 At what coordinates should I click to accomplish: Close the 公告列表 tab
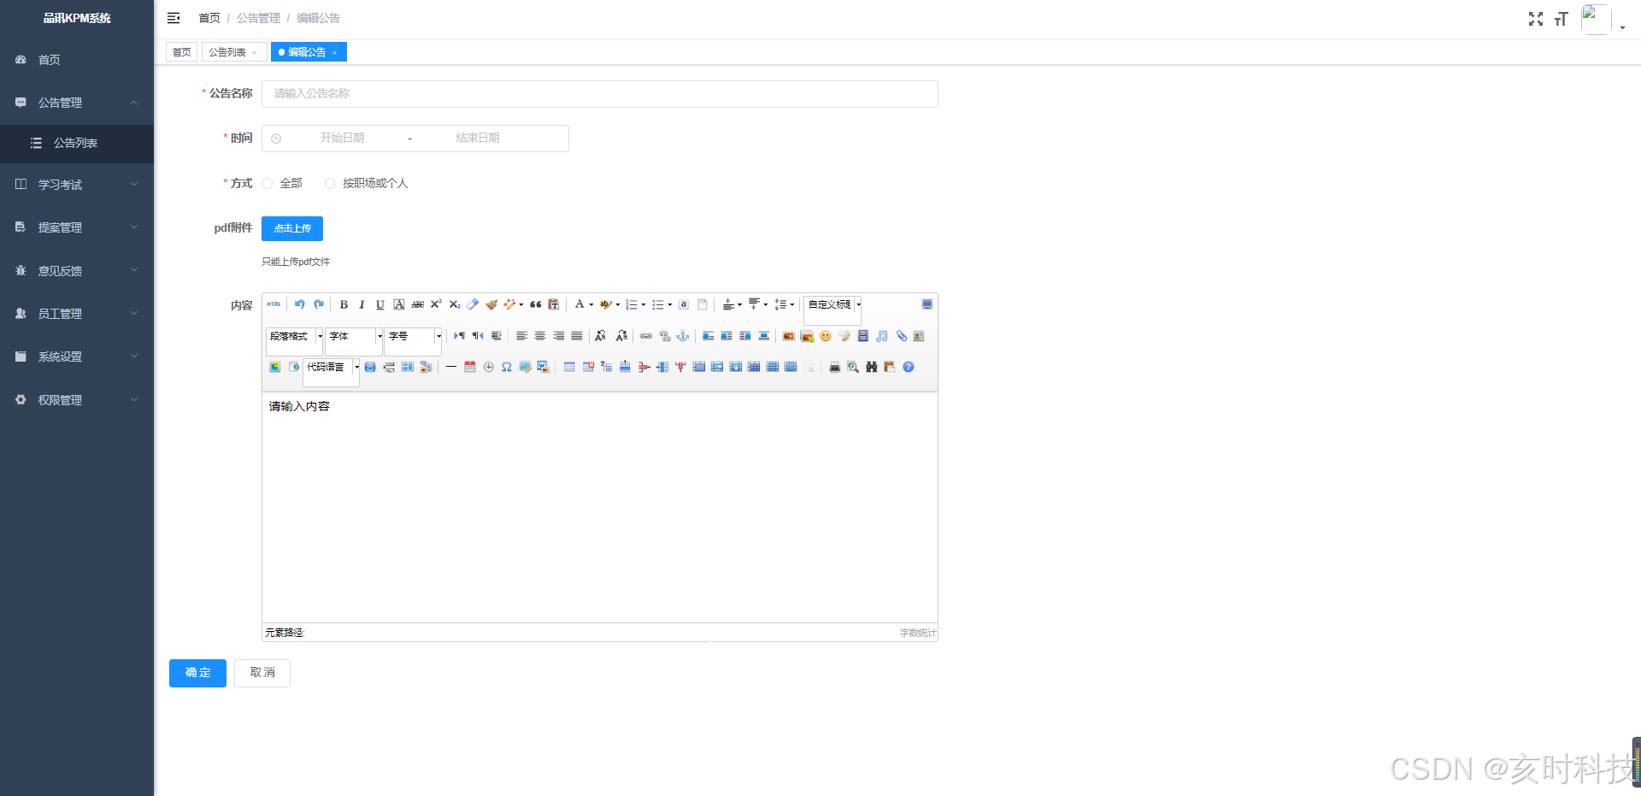point(255,53)
